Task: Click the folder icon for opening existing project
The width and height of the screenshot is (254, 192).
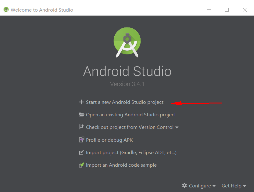Action: point(81,114)
